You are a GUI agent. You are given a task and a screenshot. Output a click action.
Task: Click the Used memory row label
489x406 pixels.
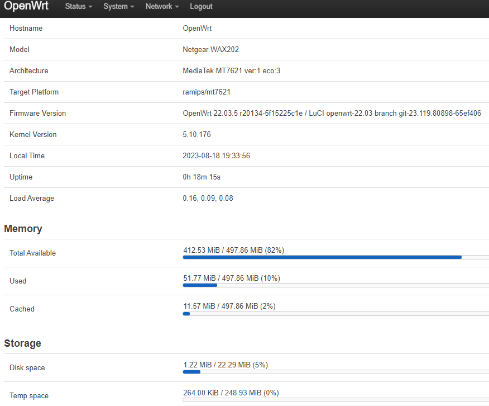18,281
